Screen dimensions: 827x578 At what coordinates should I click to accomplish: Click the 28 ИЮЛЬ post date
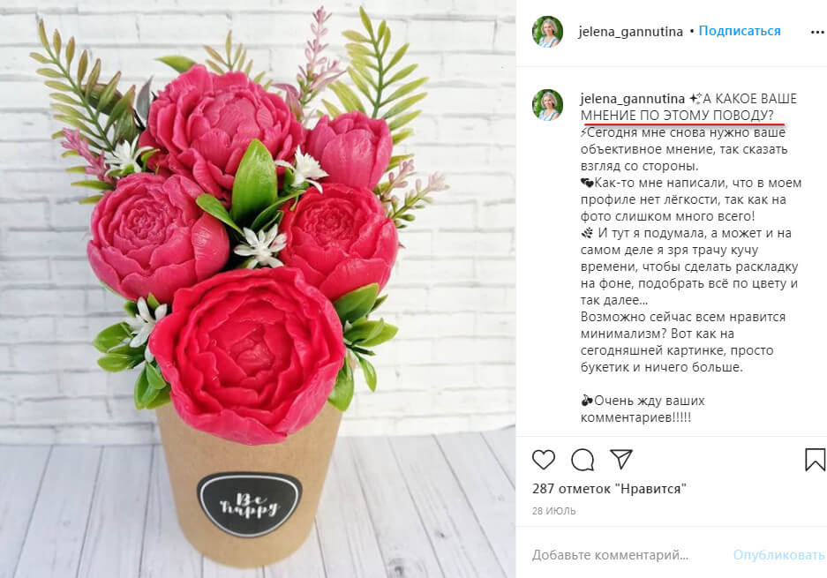(x=553, y=511)
